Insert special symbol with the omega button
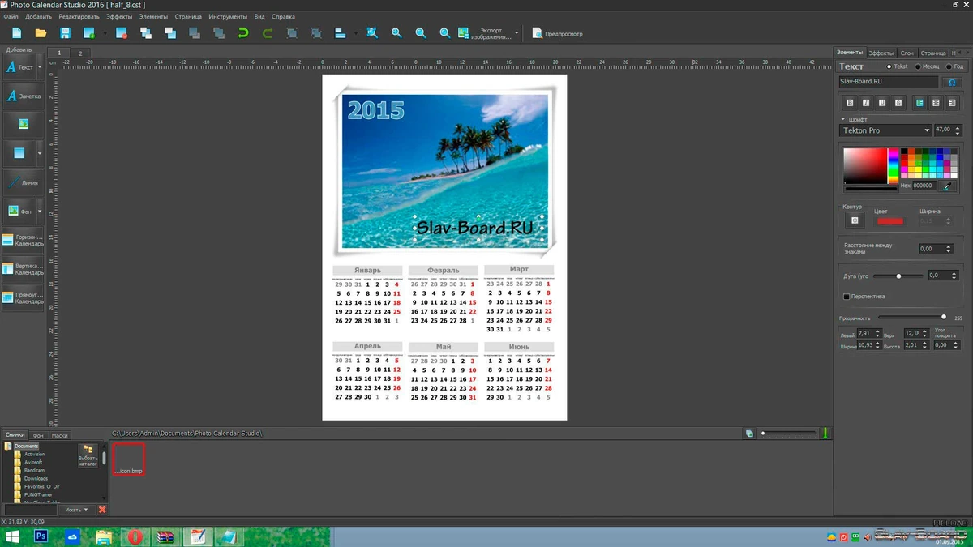 (x=952, y=82)
